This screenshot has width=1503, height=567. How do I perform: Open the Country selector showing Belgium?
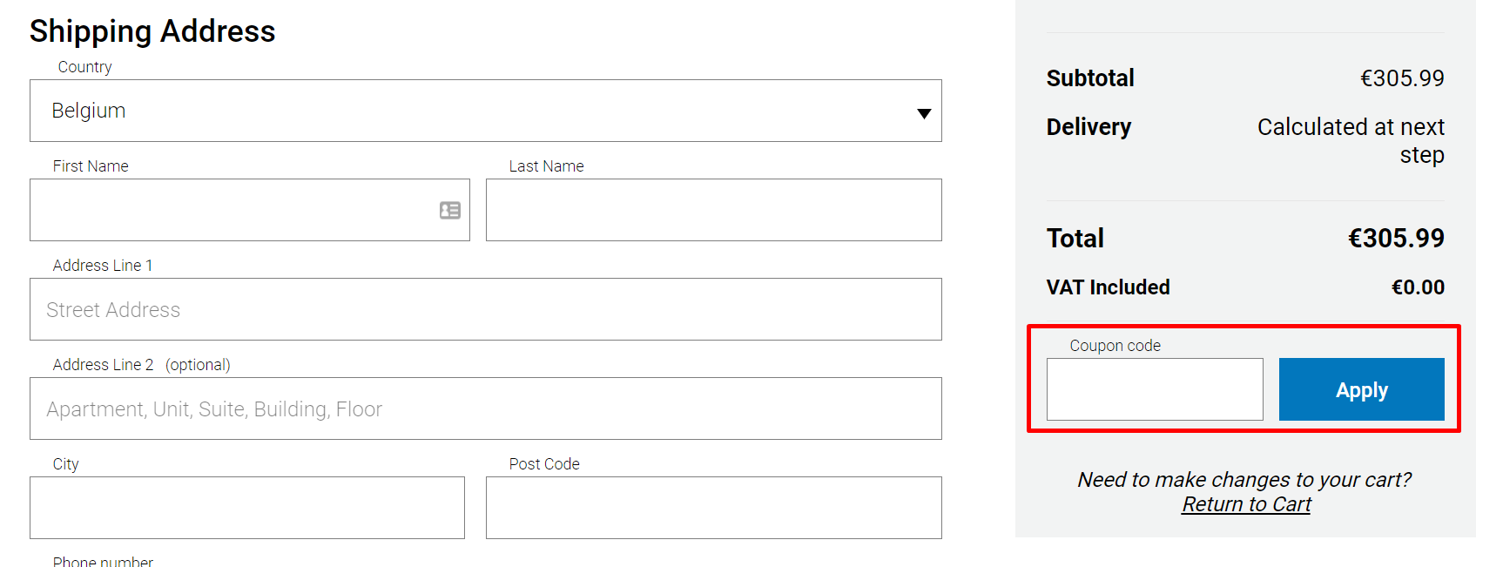pos(486,111)
